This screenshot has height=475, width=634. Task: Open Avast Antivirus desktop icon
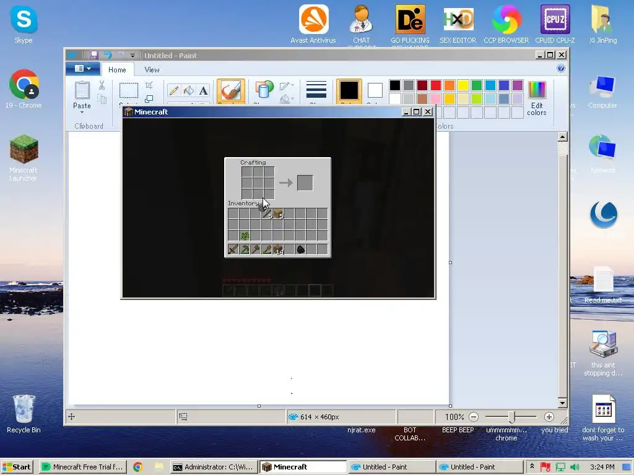[313, 24]
